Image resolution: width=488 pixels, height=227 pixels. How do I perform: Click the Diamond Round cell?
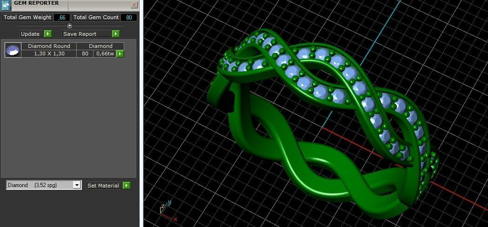(49, 46)
